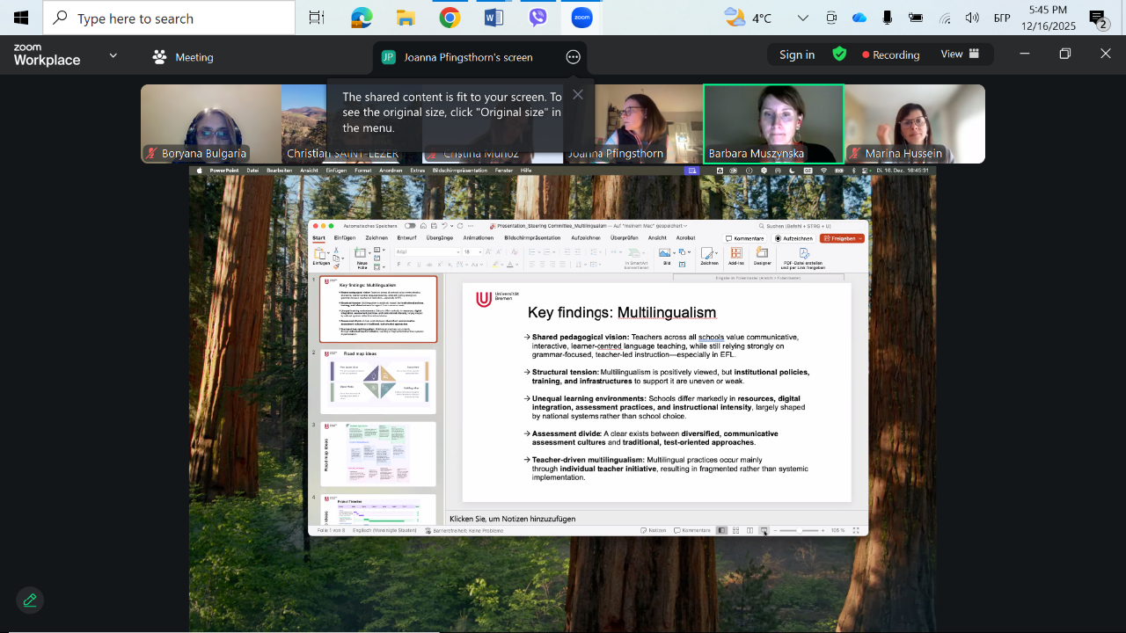Viewport: 1126px width, 633px height.
Task: Toggle the Automatisches Speichern switch
Action: 410,226
